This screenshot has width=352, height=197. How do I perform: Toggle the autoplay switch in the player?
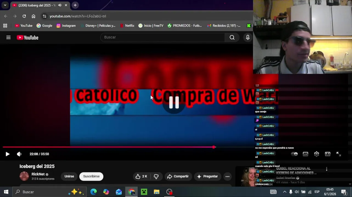pos(294,154)
